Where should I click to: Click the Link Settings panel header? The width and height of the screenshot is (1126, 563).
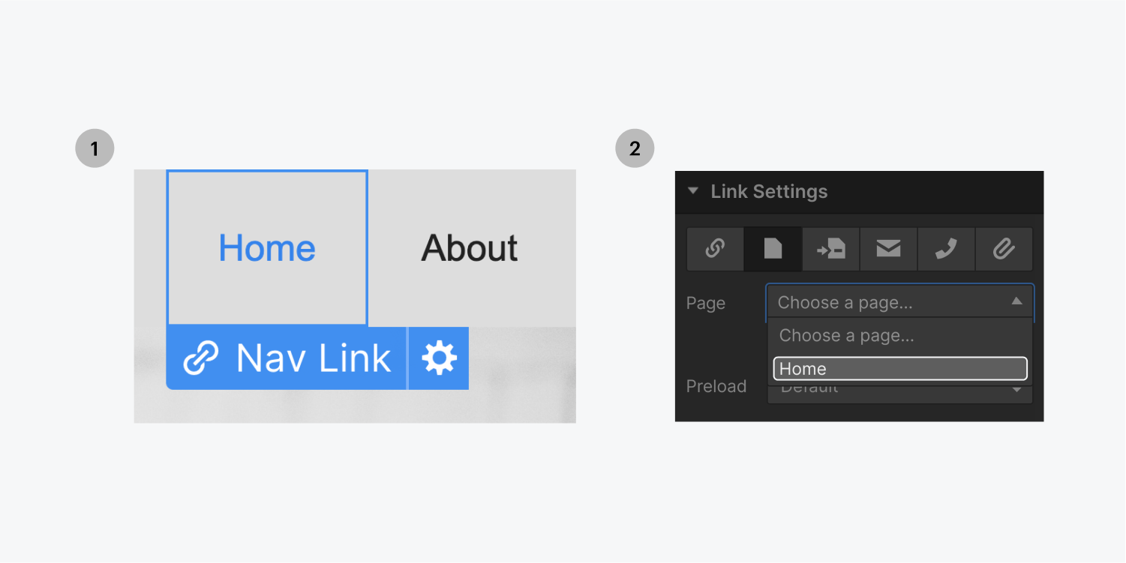(768, 192)
